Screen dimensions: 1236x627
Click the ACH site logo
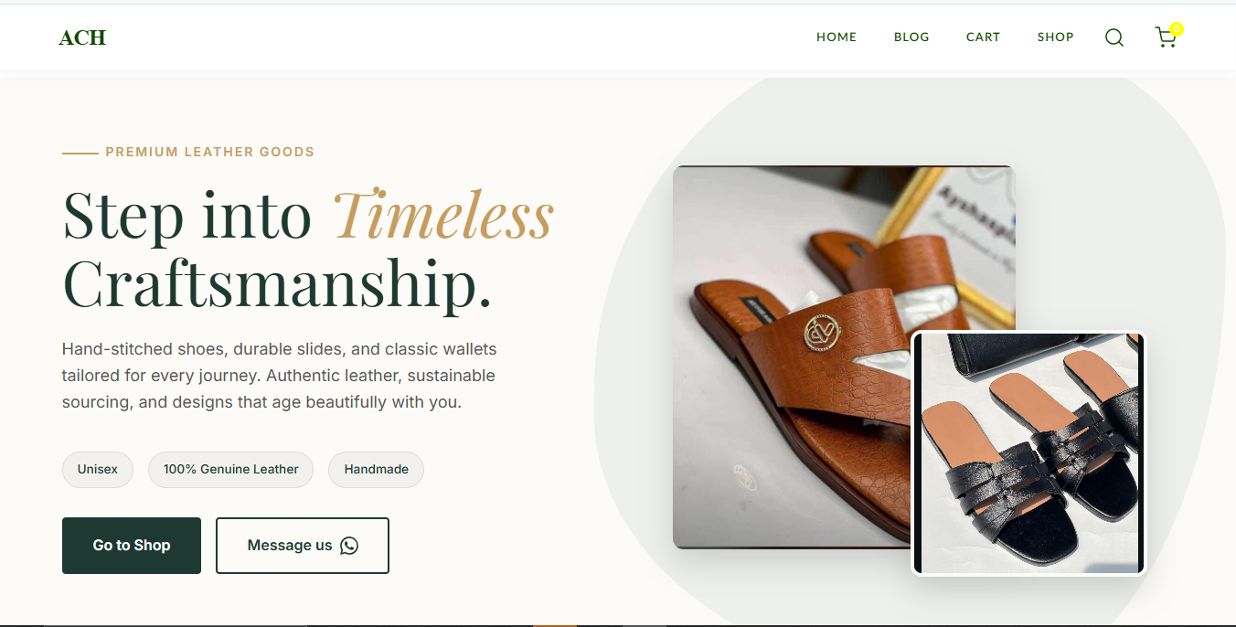point(82,37)
